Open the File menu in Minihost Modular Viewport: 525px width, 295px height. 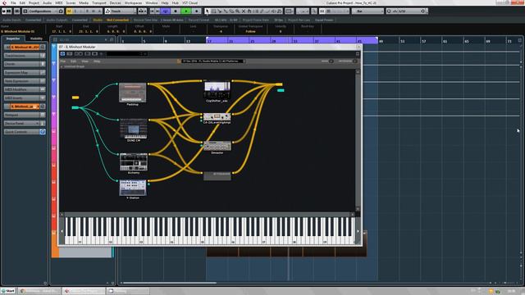[63, 61]
